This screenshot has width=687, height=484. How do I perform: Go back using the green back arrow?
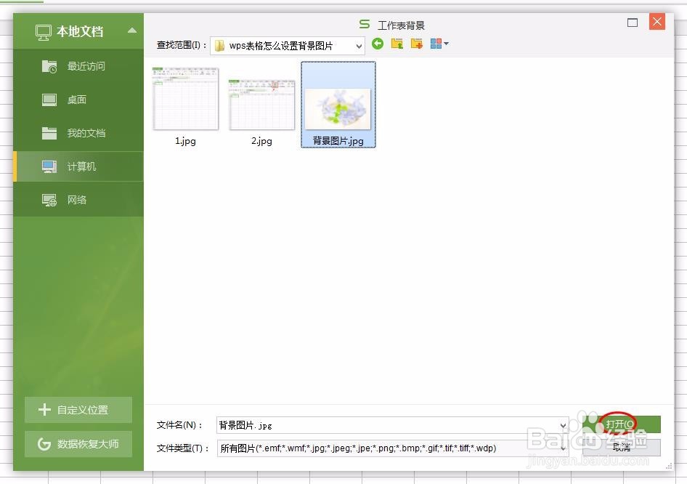point(378,44)
